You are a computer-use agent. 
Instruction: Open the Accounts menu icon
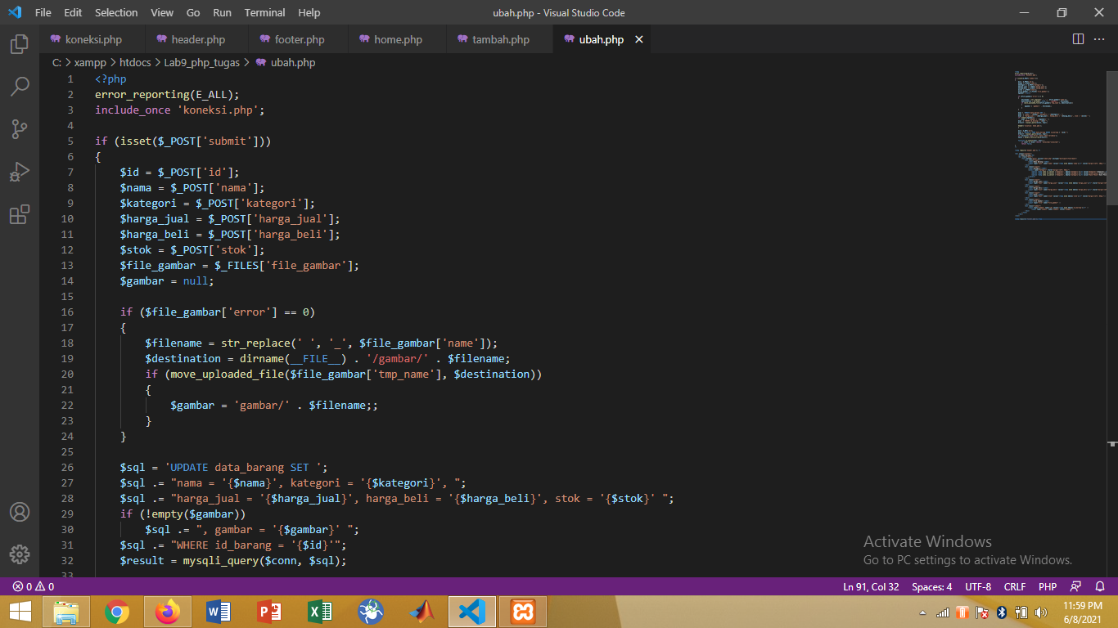[20, 512]
